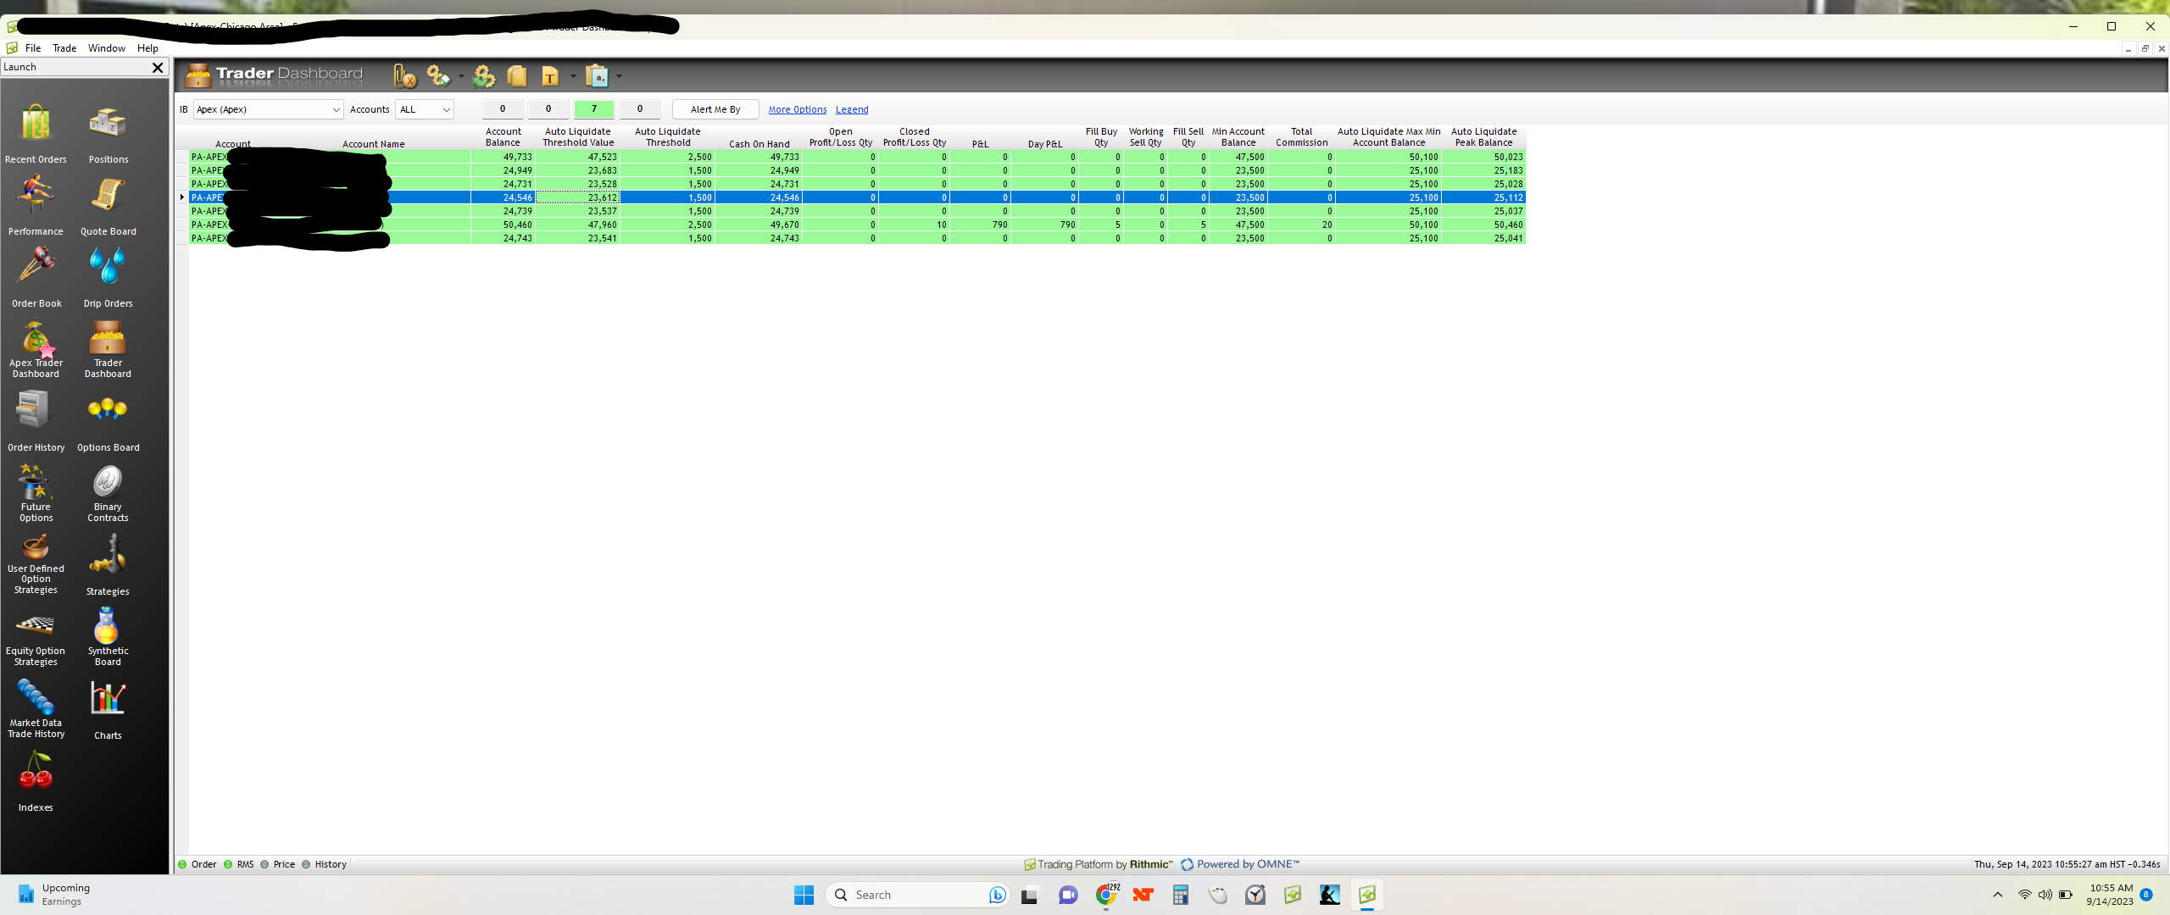
Task: Sort by Account Balance column header
Action: [504, 137]
